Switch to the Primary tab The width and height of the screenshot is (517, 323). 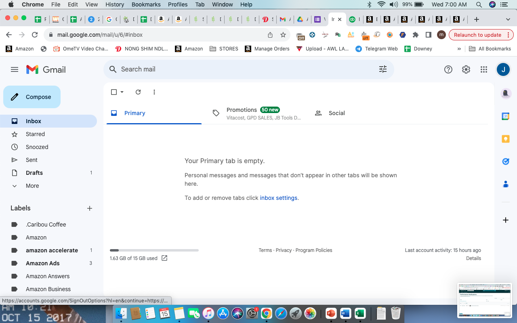click(x=154, y=113)
